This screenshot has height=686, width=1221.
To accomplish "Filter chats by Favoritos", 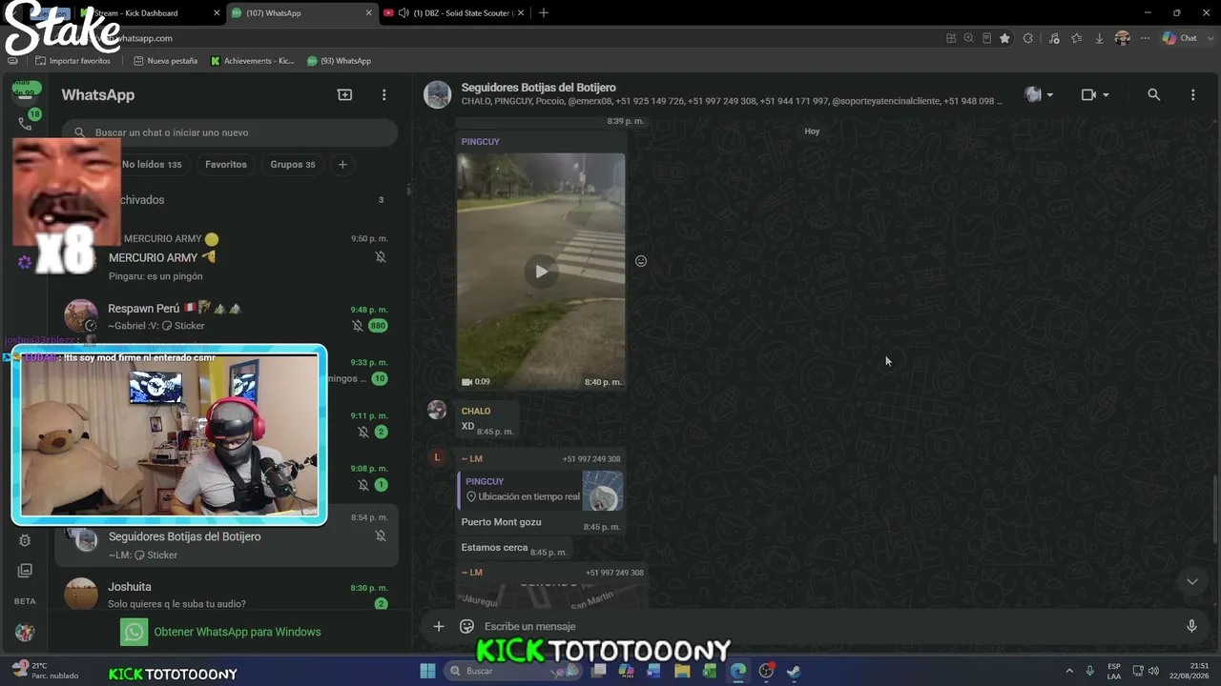I will [226, 165].
